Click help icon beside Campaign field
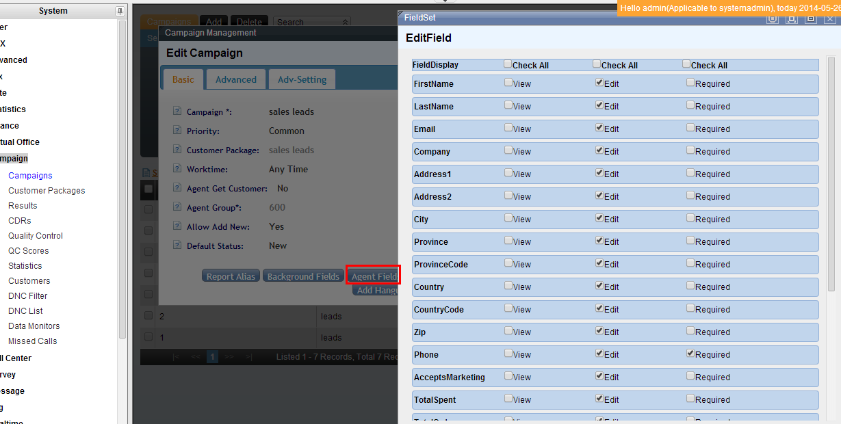 pos(177,111)
